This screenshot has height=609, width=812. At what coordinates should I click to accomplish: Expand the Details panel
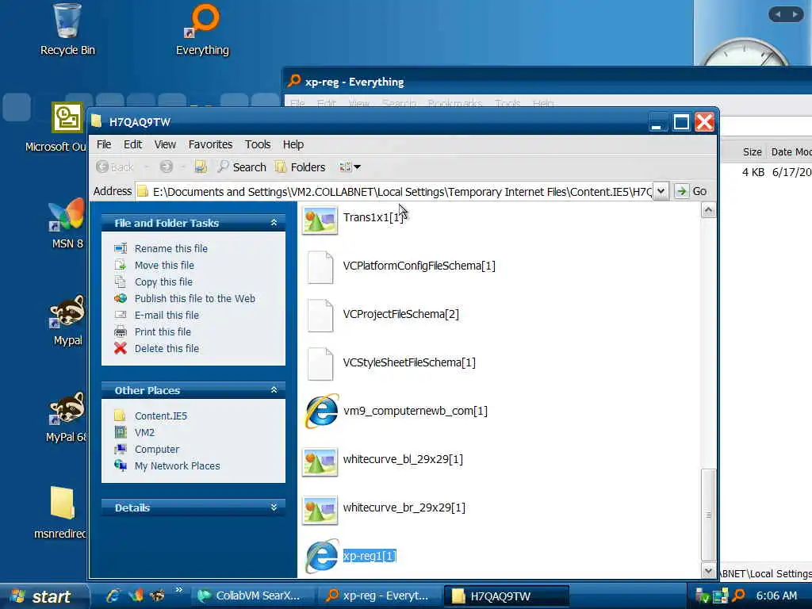tap(274, 507)
